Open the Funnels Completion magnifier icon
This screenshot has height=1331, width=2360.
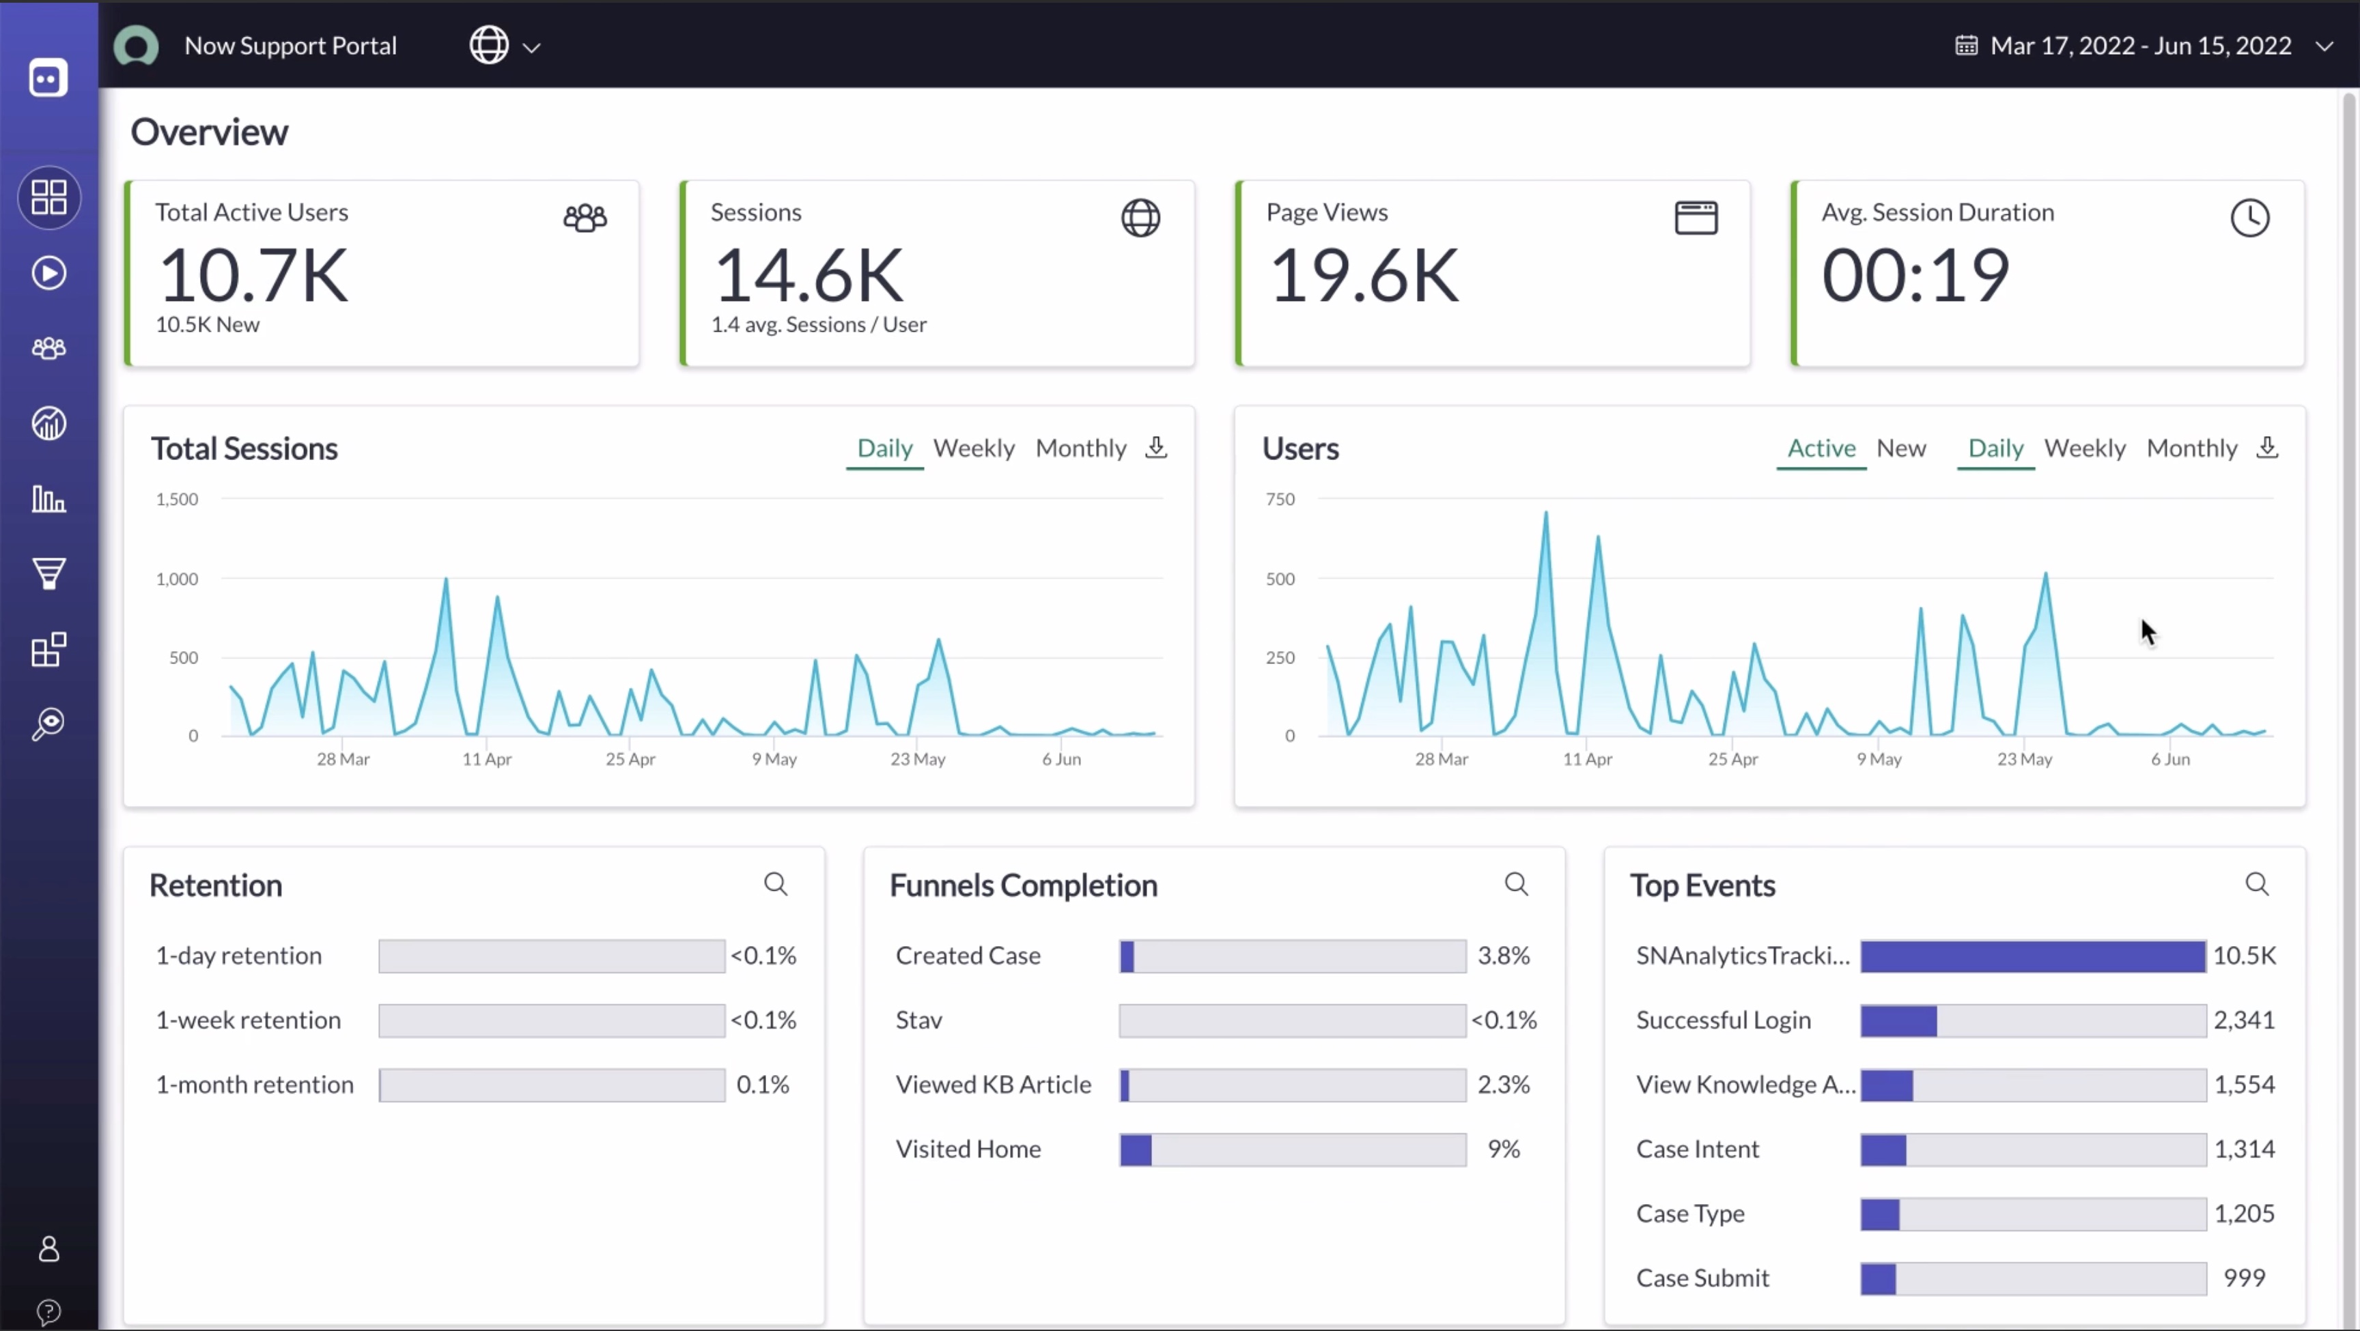click(x=1516, y=884)
